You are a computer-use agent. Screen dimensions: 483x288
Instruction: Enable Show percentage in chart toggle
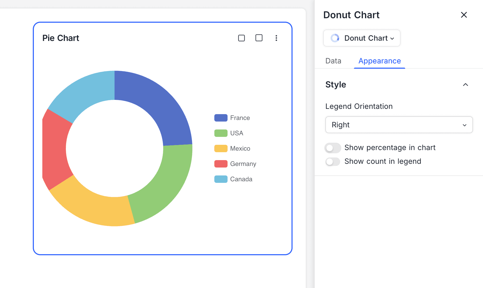point(332,148)
